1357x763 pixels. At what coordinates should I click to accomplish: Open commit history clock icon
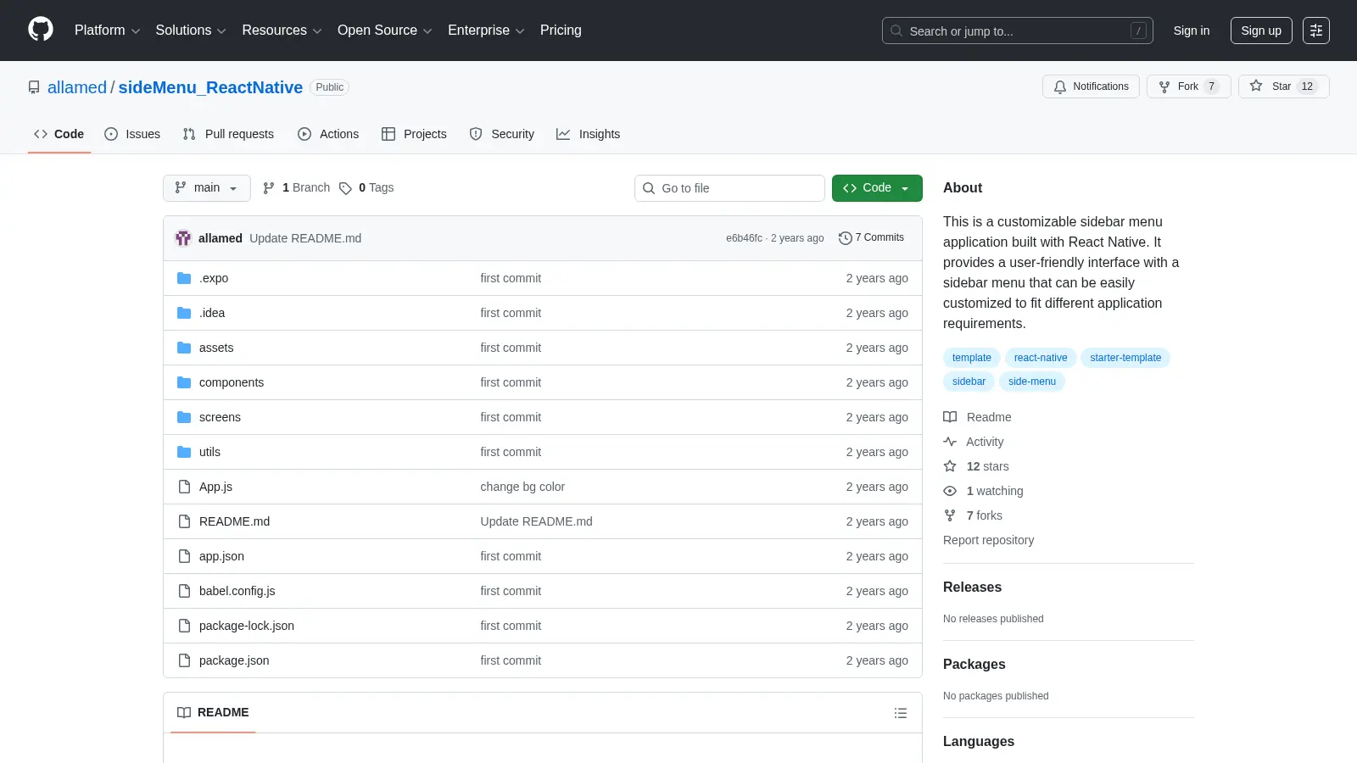point(845,238)
